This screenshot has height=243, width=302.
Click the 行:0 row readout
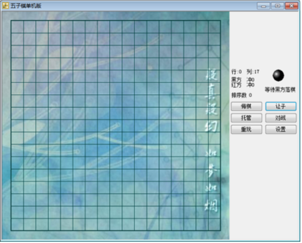click(237, 72)
